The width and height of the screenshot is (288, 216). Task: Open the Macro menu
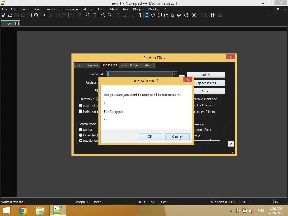114,9
